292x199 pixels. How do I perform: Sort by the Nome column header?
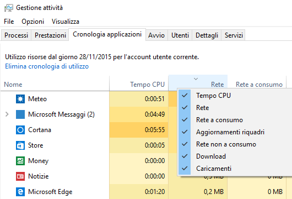point(55,83)
